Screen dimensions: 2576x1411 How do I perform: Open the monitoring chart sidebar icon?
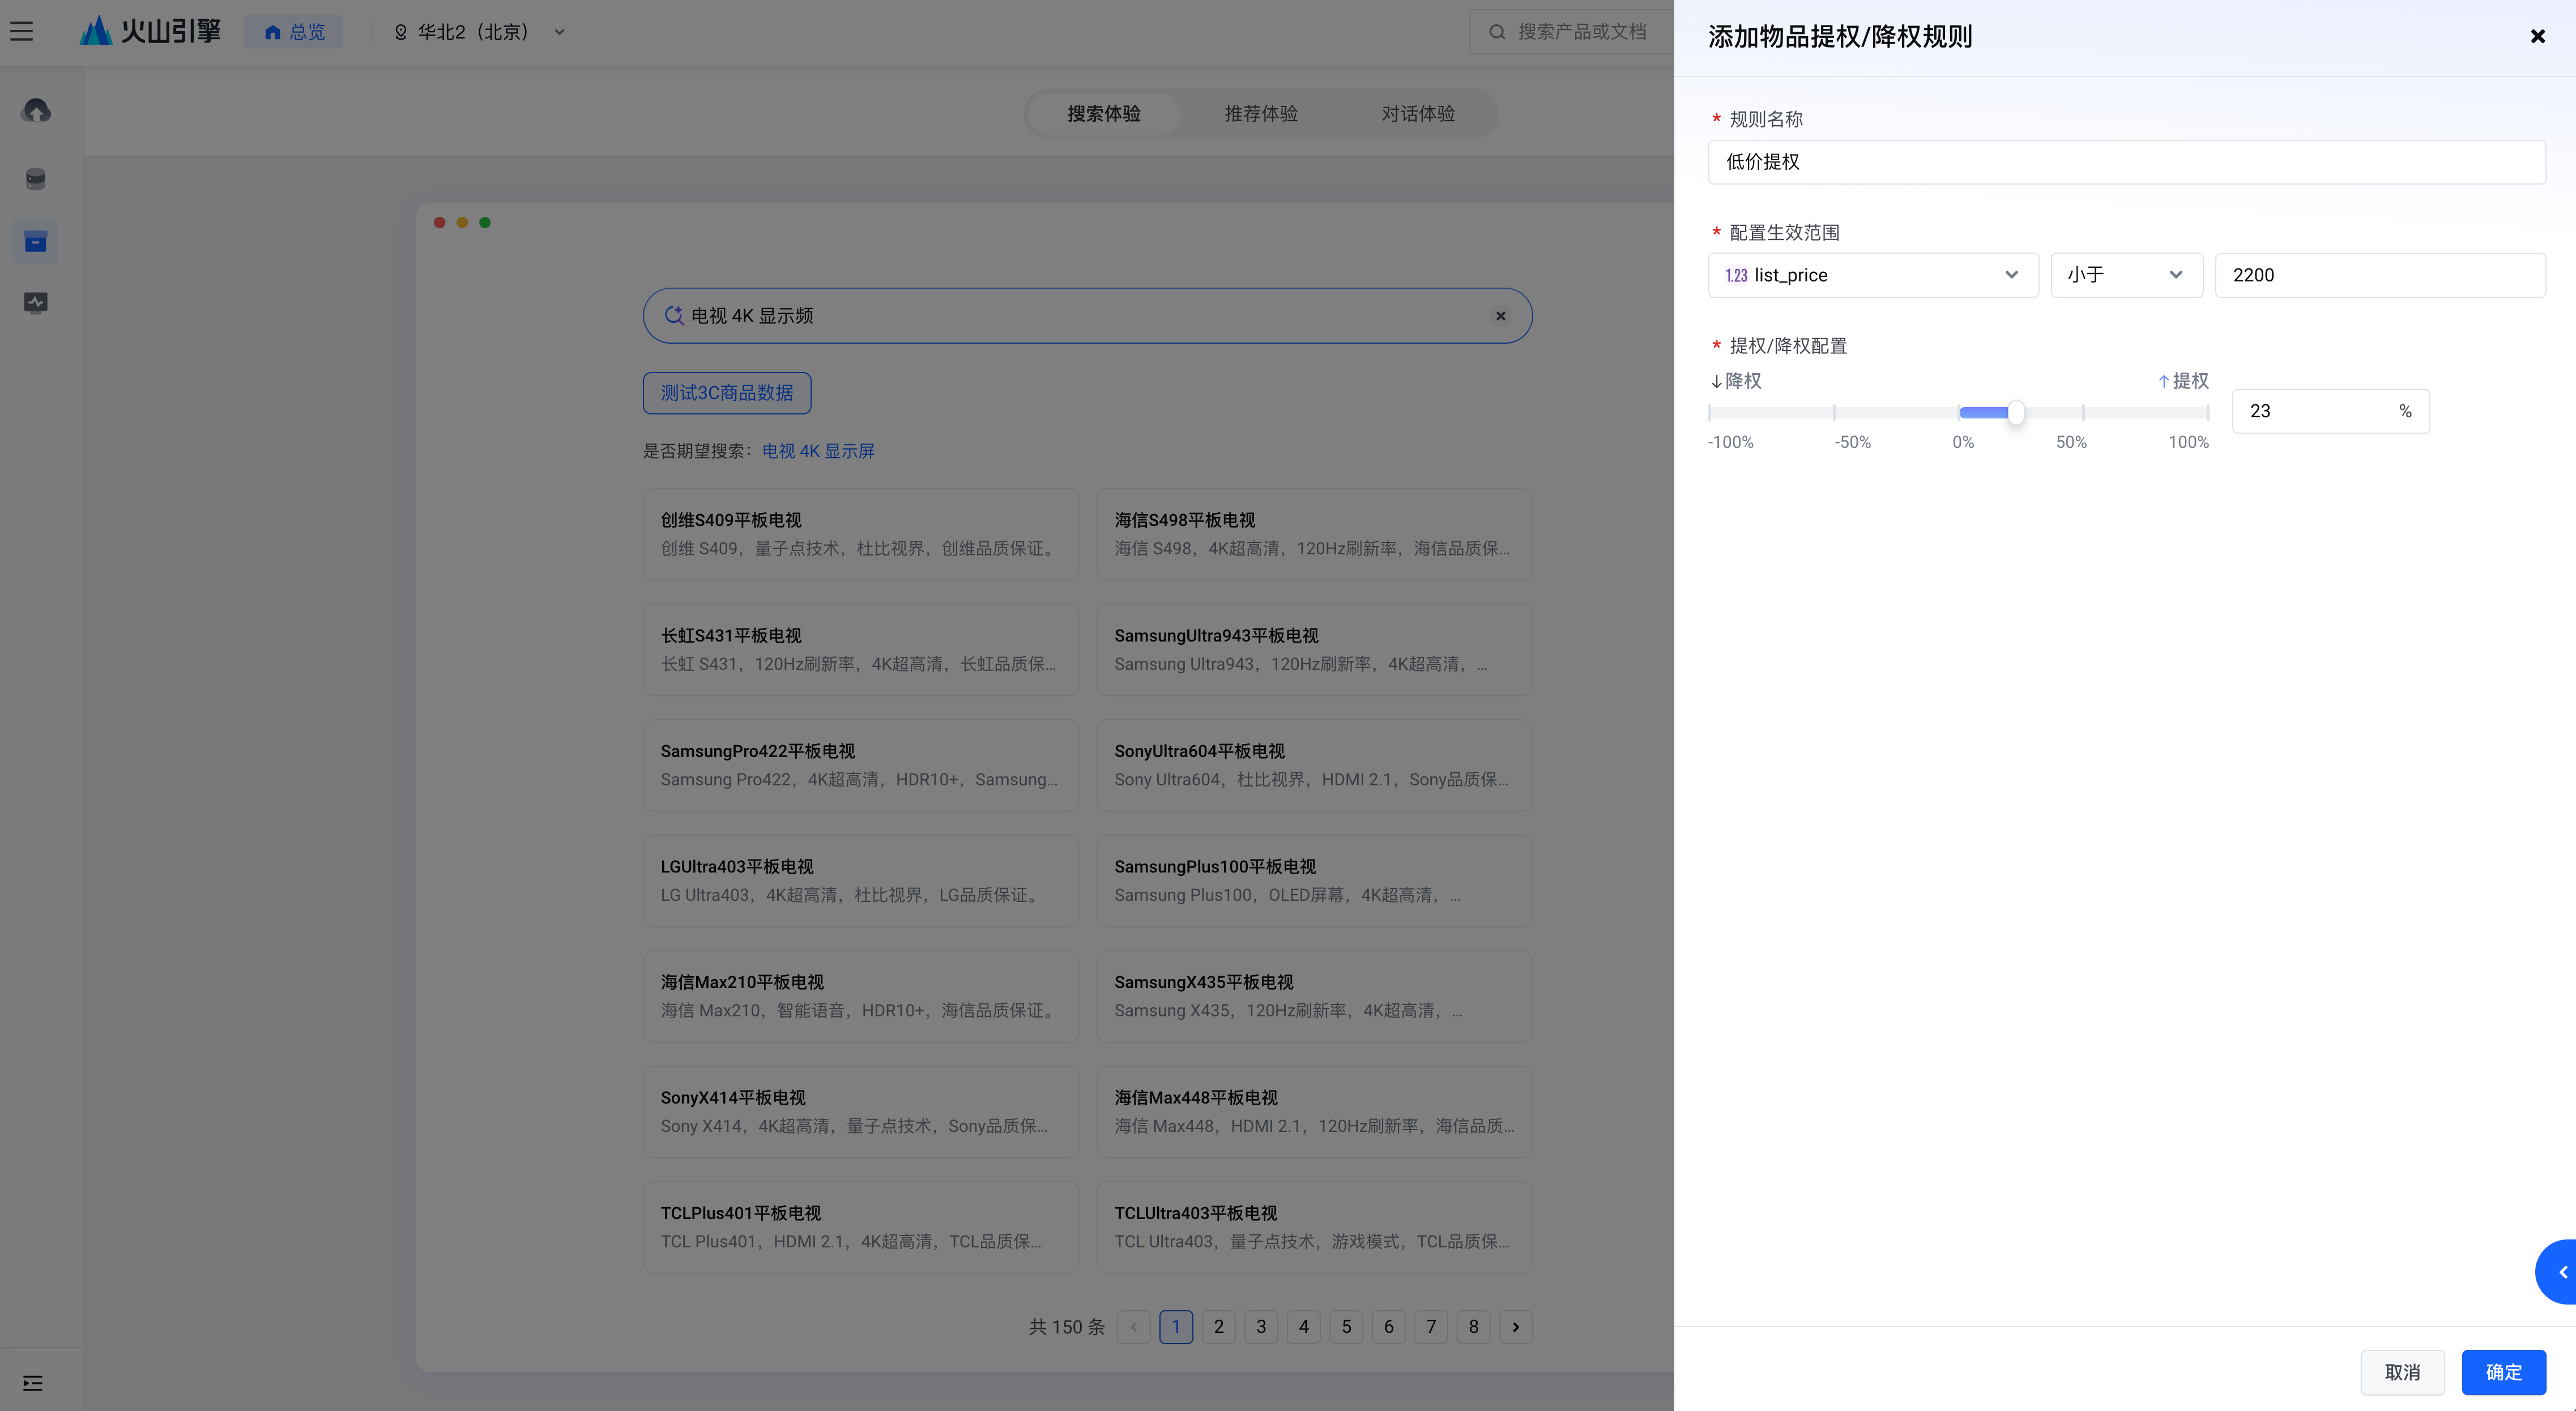click(x=36, y=302)
